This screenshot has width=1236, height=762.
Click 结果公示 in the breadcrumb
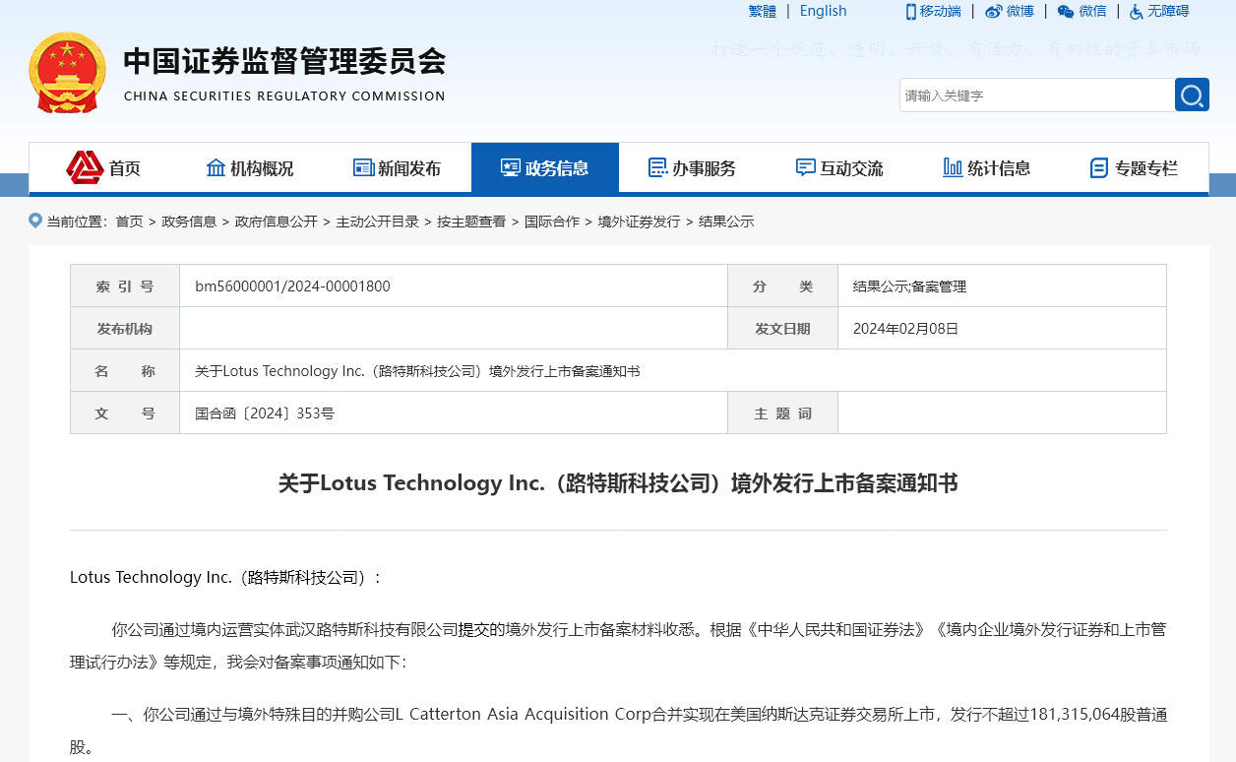[726, 222]
